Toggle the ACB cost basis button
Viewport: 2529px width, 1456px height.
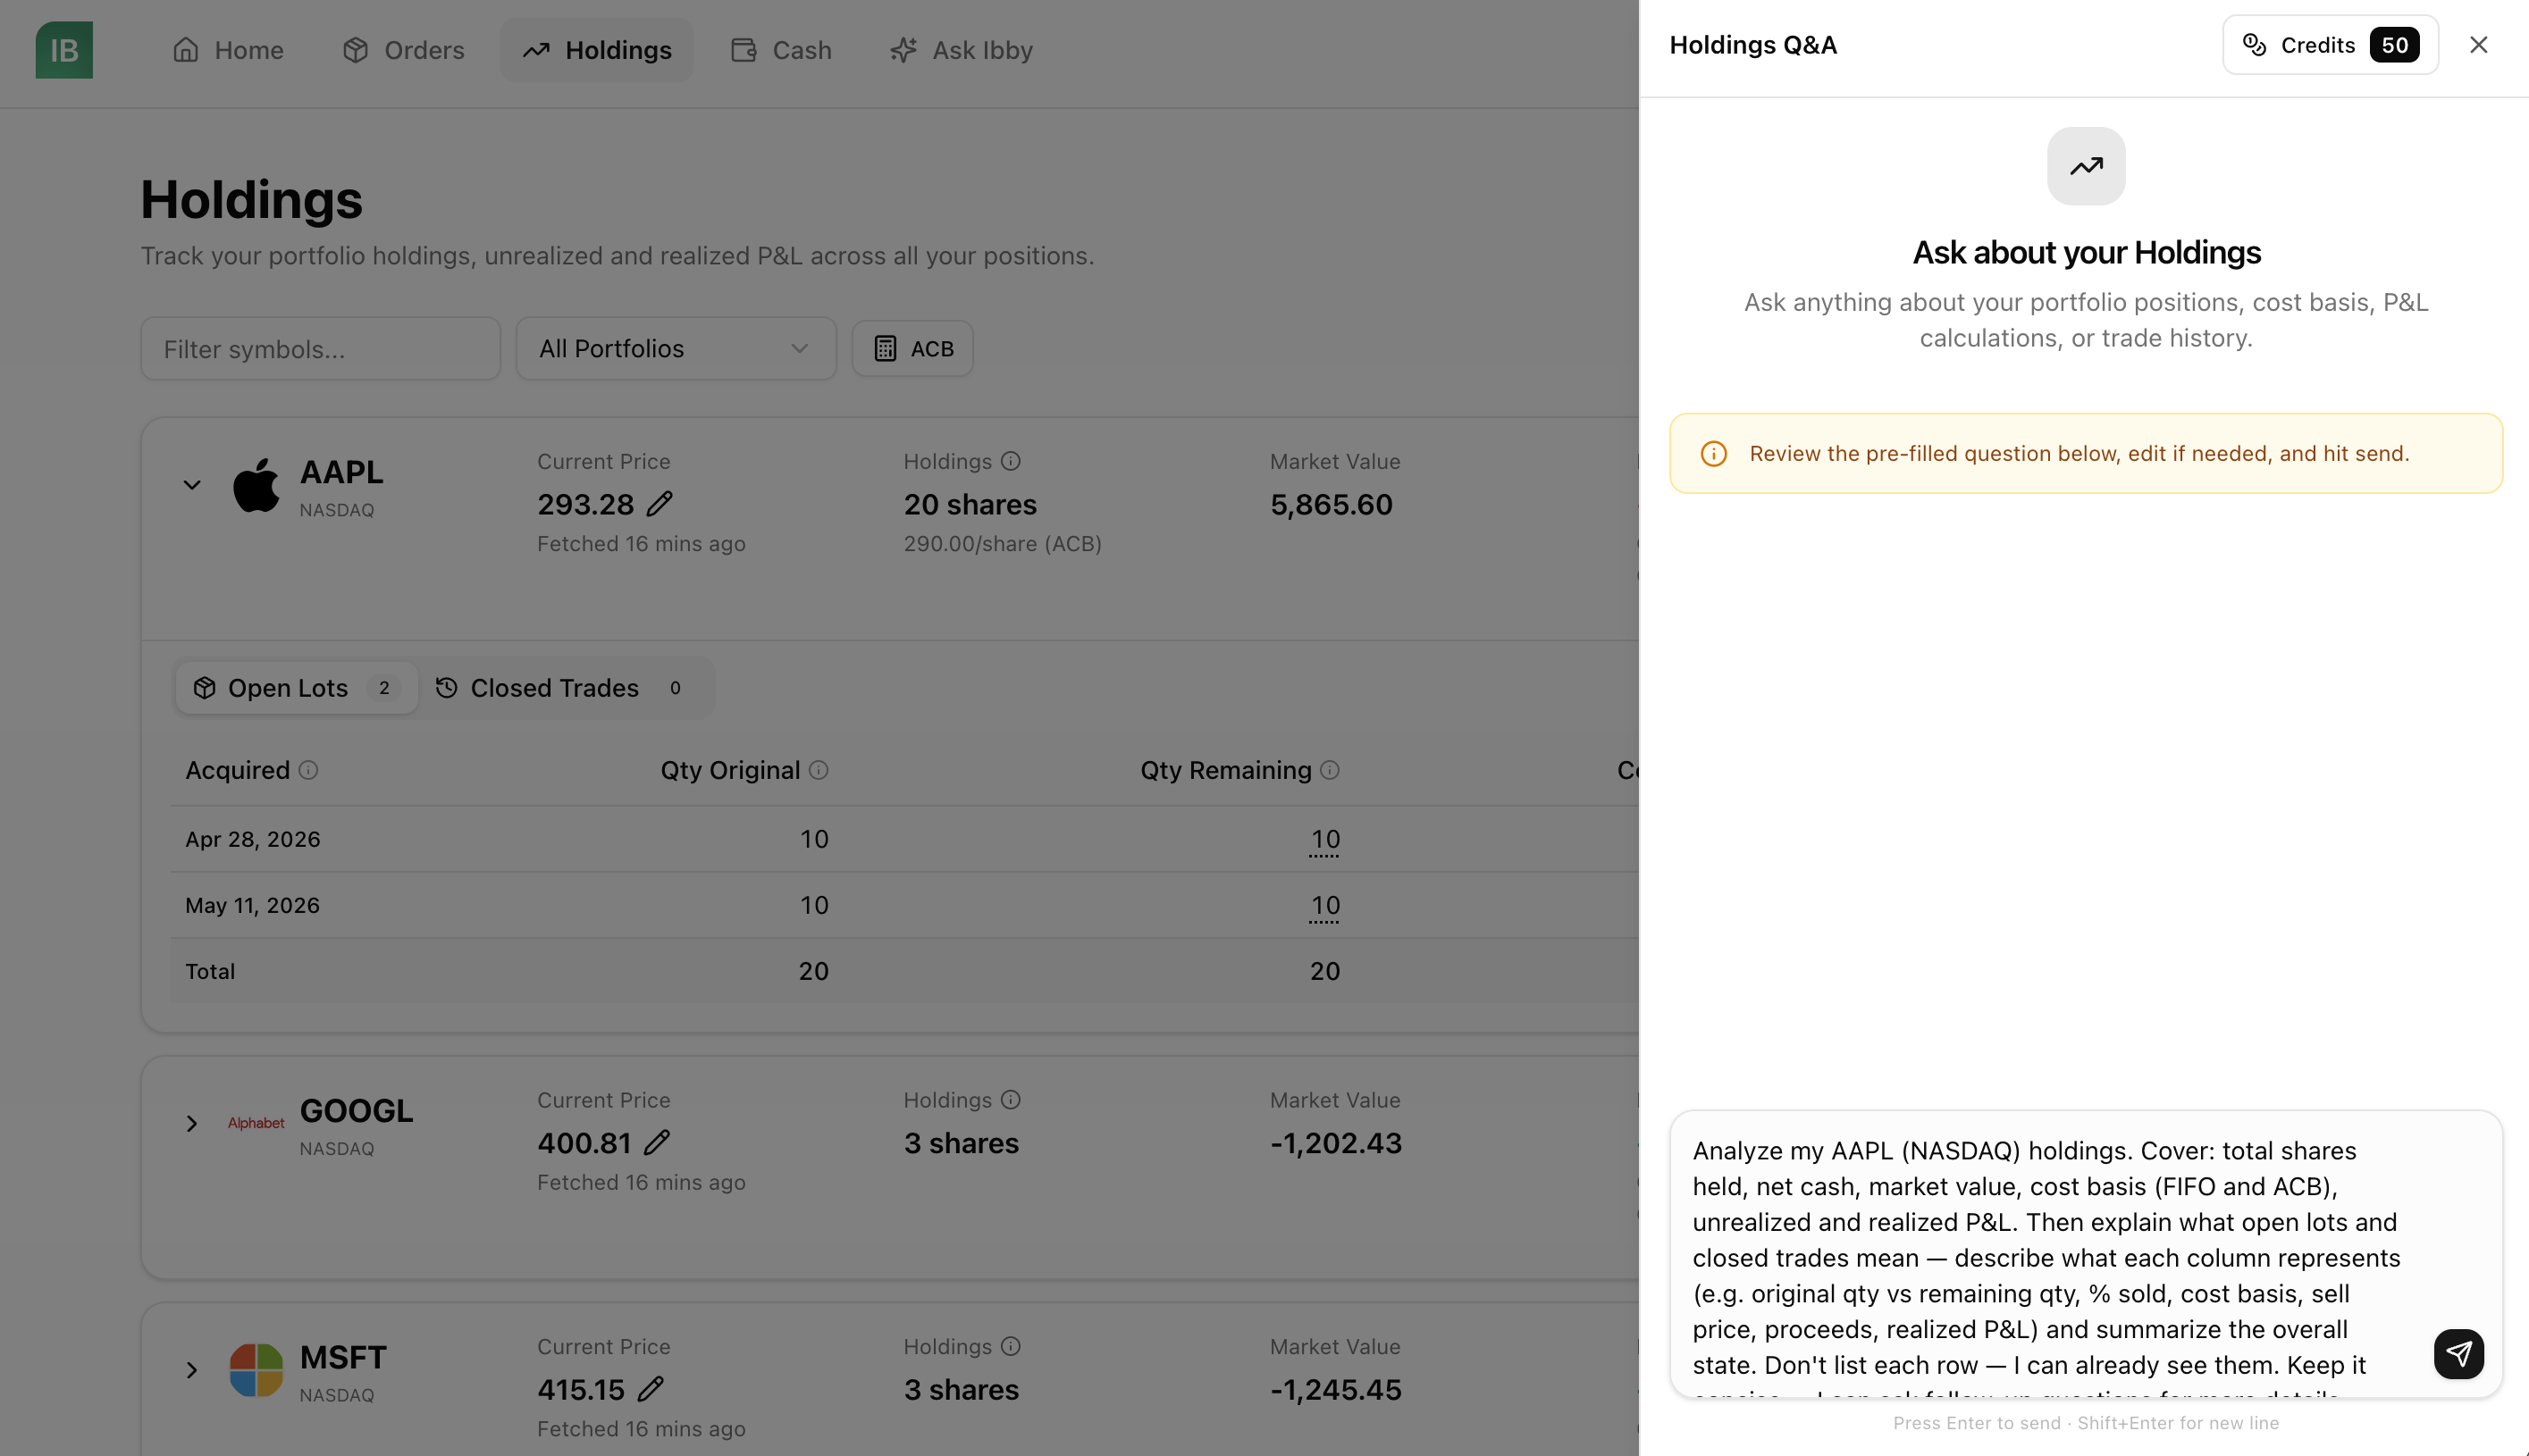pyautogui.click(x=912, y=349)
